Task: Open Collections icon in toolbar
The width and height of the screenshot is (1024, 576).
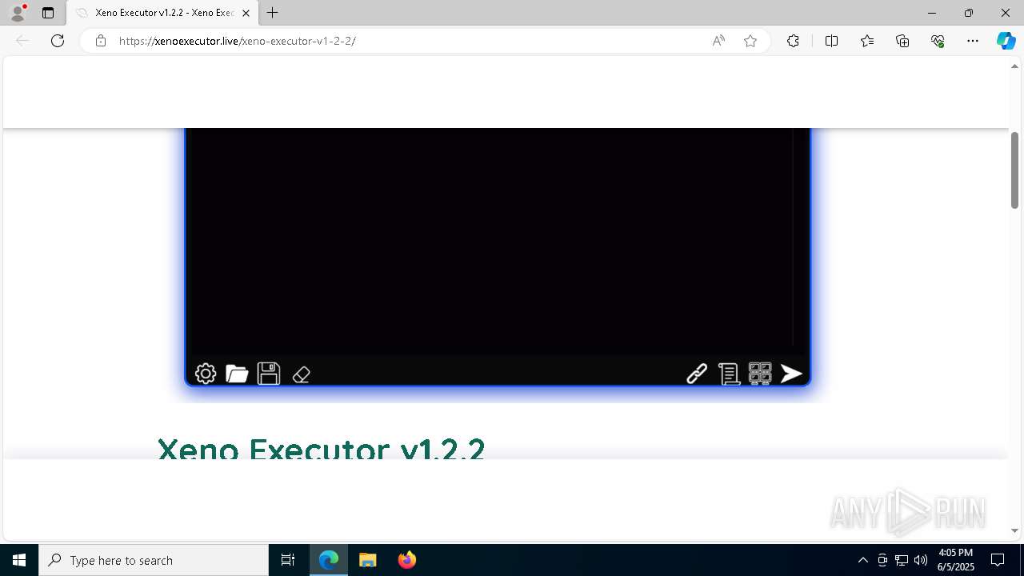Action: coord(902,41)
